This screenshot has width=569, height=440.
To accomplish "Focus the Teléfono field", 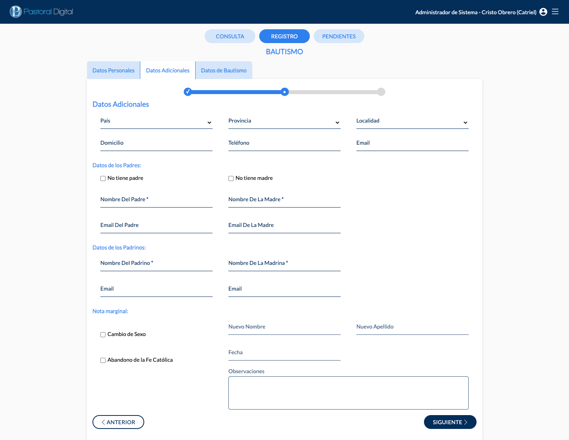I will 284,144.
